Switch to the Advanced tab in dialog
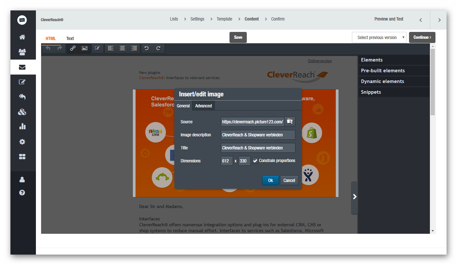 tap(203, 106)
